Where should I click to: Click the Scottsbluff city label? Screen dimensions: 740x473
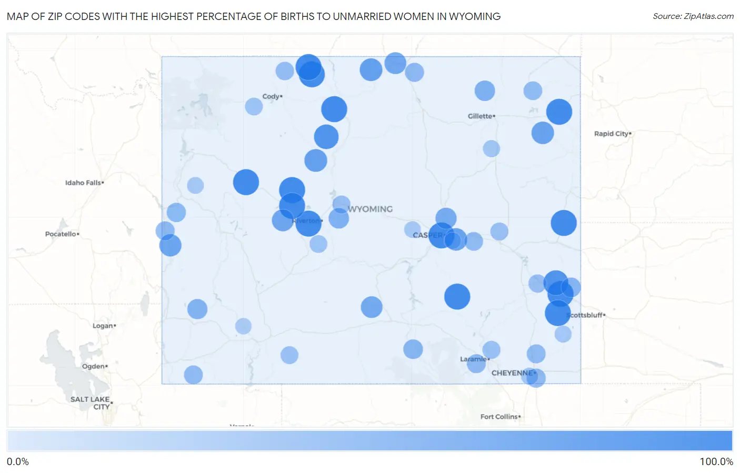586,315
